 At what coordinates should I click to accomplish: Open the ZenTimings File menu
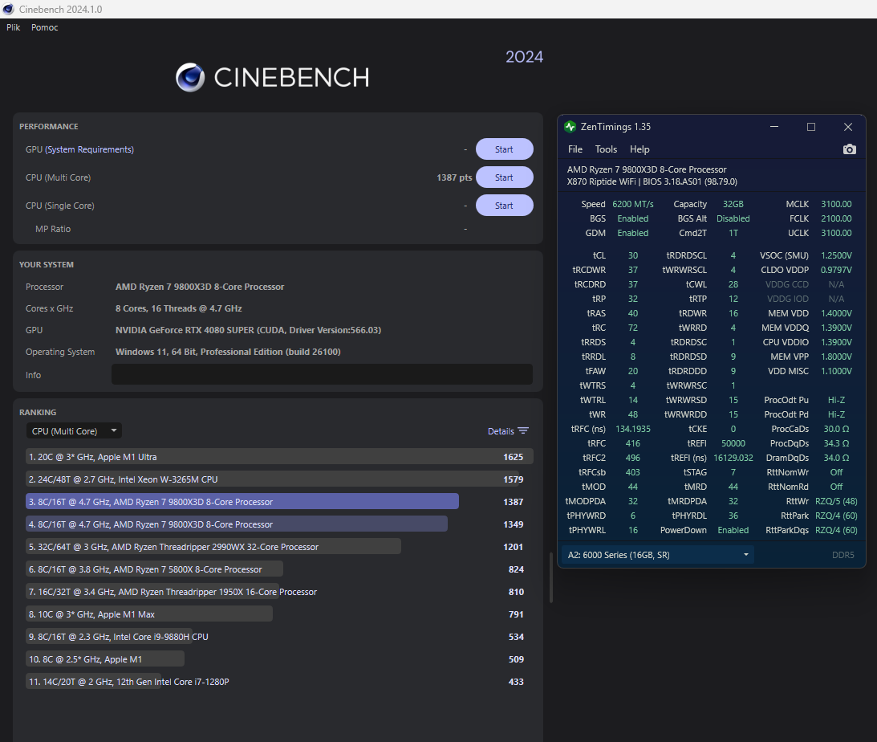point(575,149)
